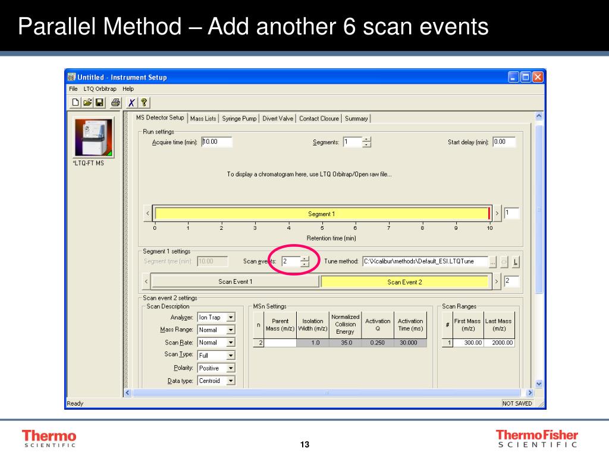Switch to the MS Detector Setup tab

[x=159, y=118]
